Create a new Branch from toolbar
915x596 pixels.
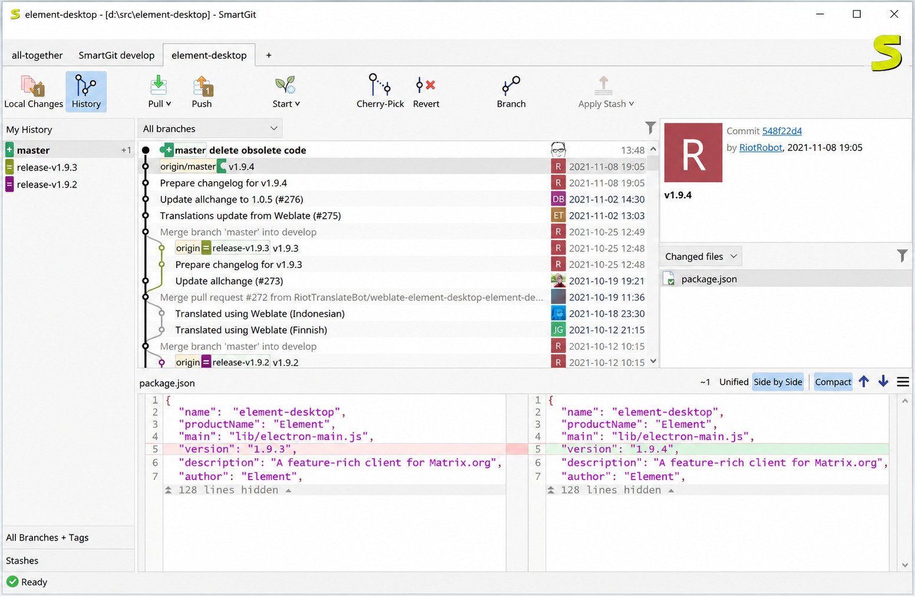click(511, 92)
